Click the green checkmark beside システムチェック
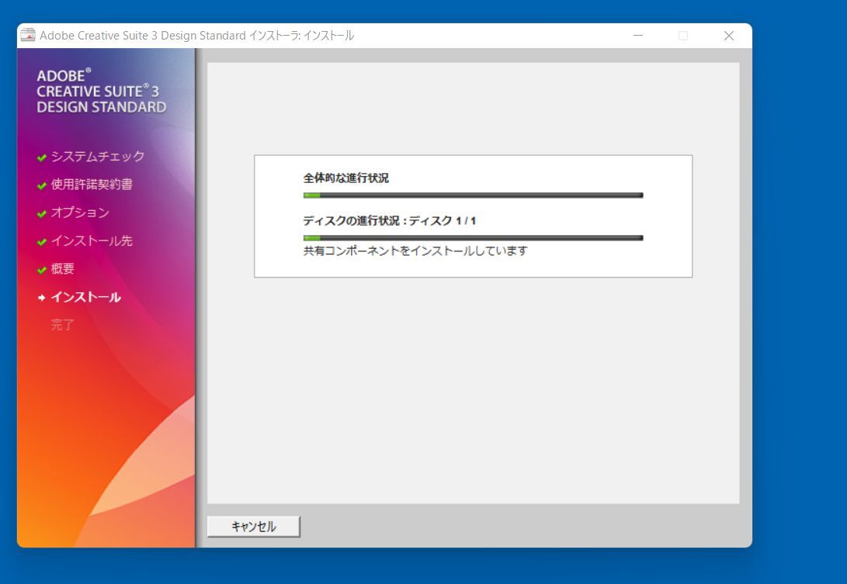The image size is (847, 584). click(x=42, y=157)
